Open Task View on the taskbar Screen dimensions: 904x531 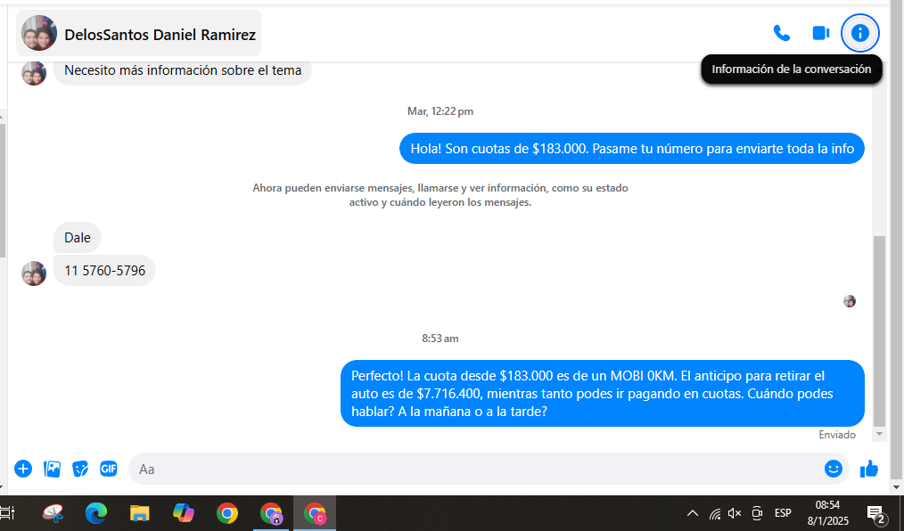(x=7, y=513)
